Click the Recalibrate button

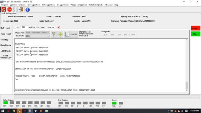[6, 45]
